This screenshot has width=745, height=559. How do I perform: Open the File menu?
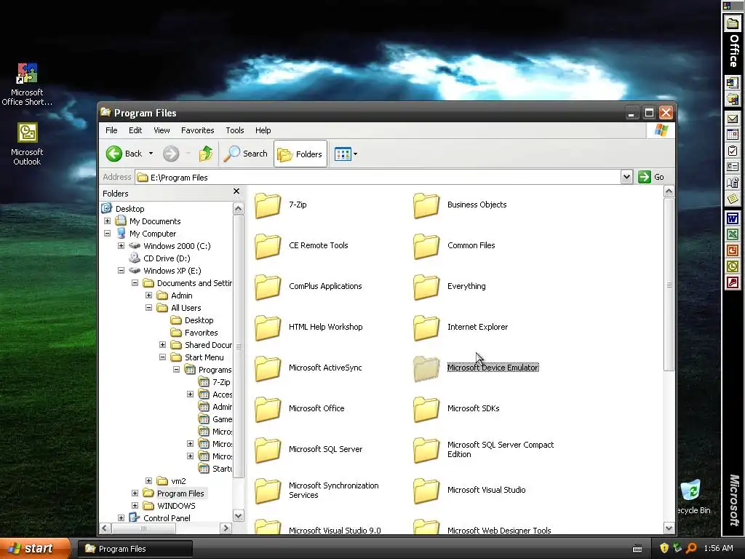point(111,130)
